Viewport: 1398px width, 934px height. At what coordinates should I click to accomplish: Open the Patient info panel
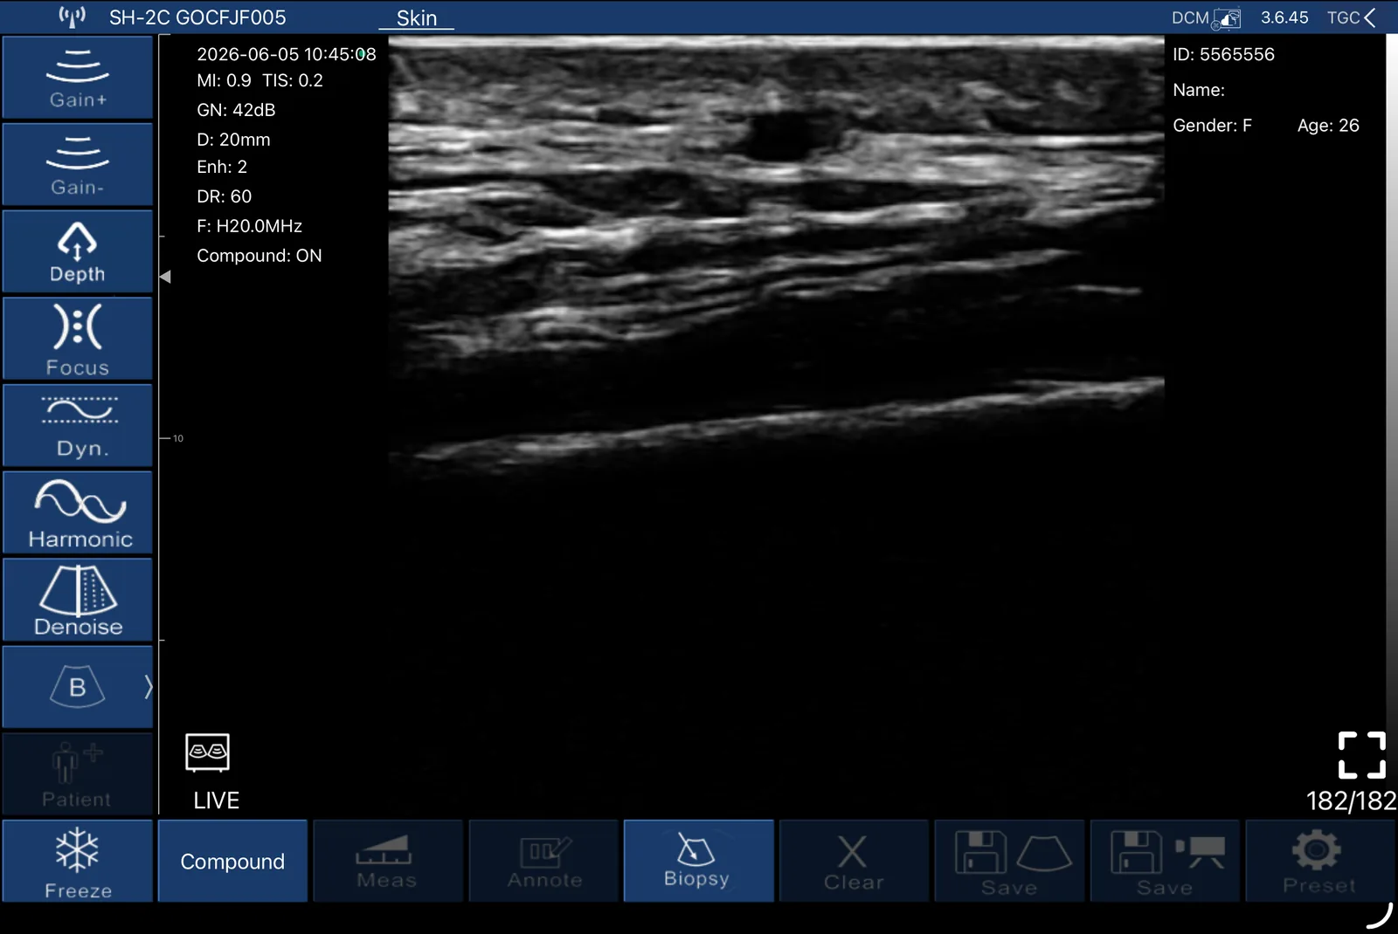click(78, 774)
